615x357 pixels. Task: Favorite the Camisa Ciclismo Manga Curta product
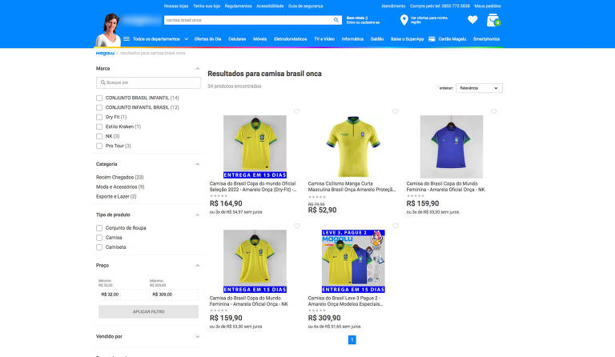click(396, 111)
